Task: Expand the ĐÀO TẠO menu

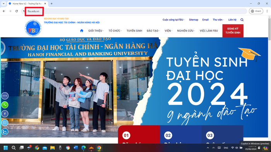Action: pos(153,30)
